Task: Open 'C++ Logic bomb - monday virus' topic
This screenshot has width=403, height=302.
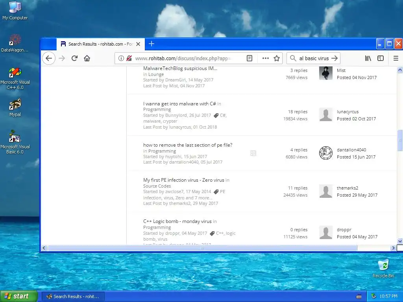Action: click(177, 221)
